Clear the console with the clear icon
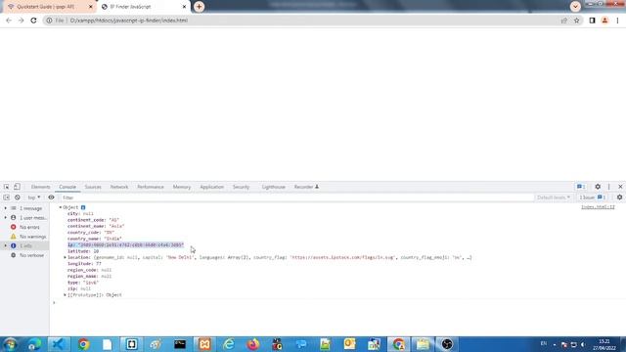The height and width of the screenshot is (352, 626). [x=18, y=198]
